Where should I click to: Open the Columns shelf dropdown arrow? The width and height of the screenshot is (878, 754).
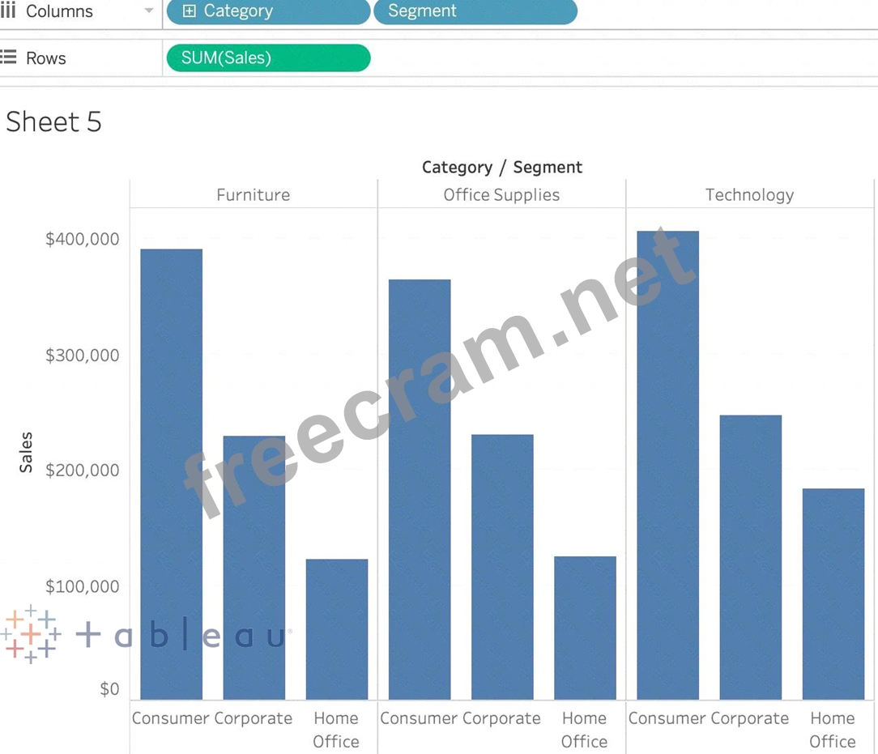[148, 11]
